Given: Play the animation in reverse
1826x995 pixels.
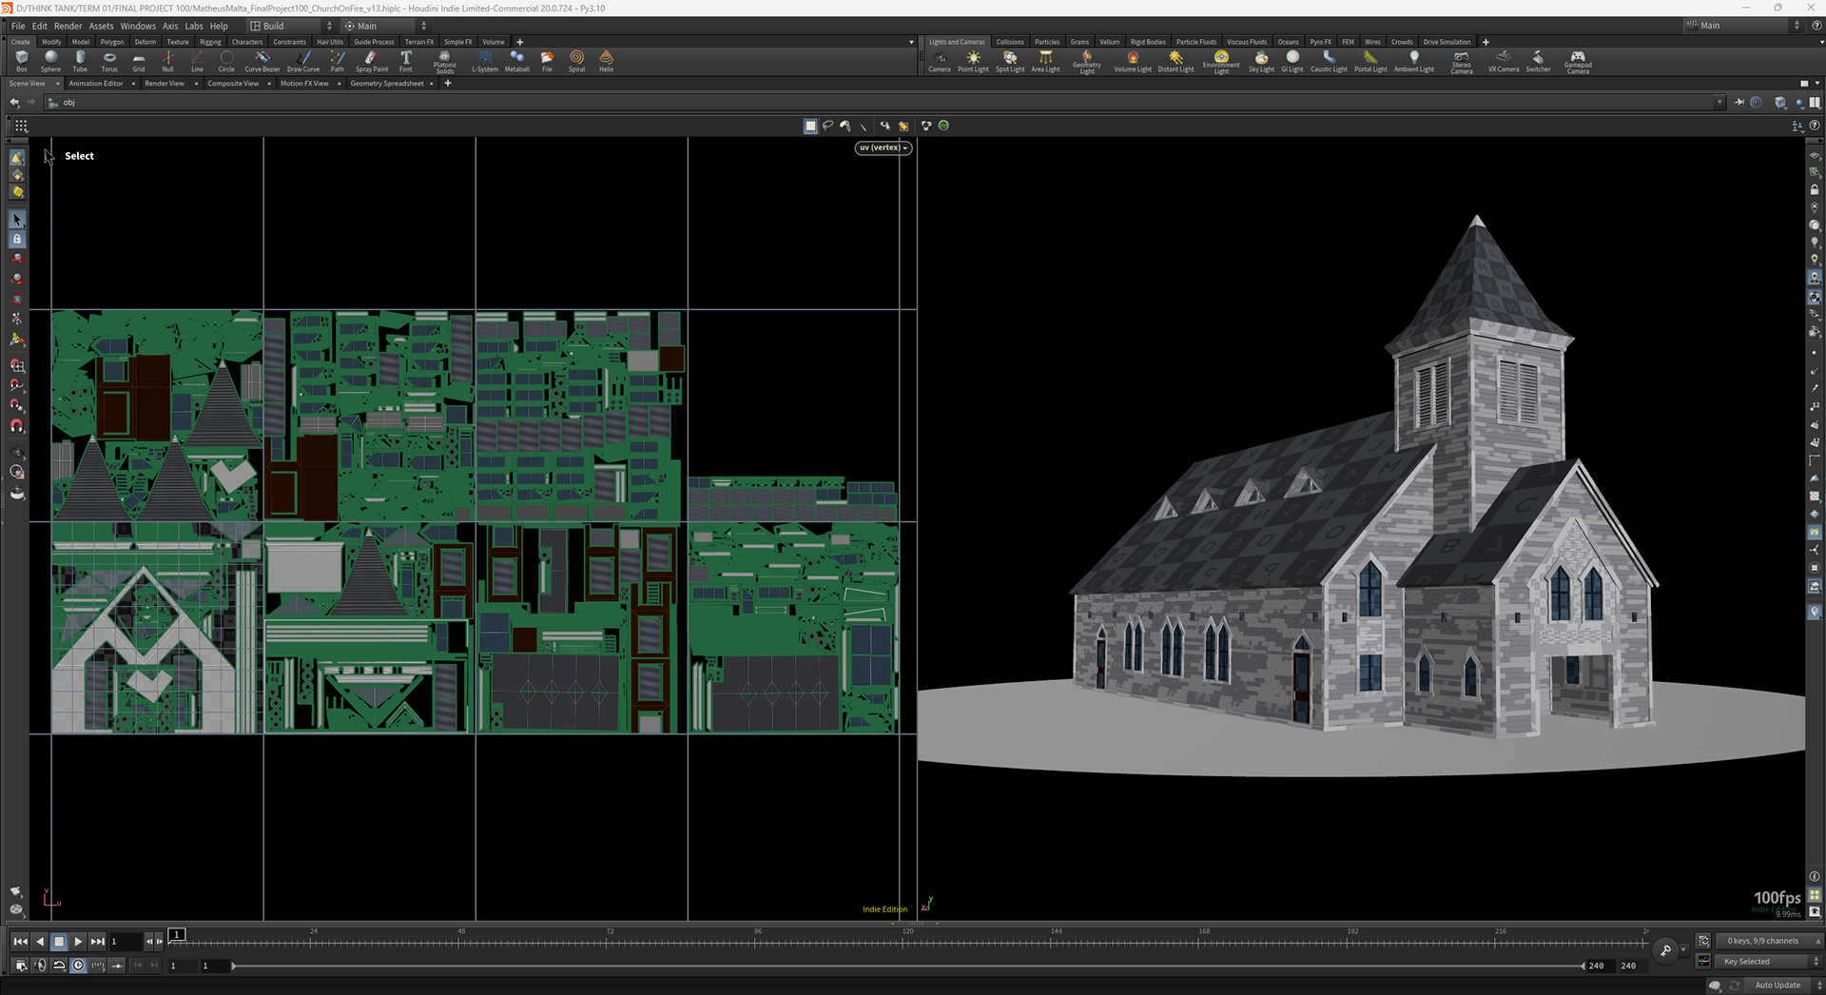Looking at the screenshot, I should pos(40,942).
